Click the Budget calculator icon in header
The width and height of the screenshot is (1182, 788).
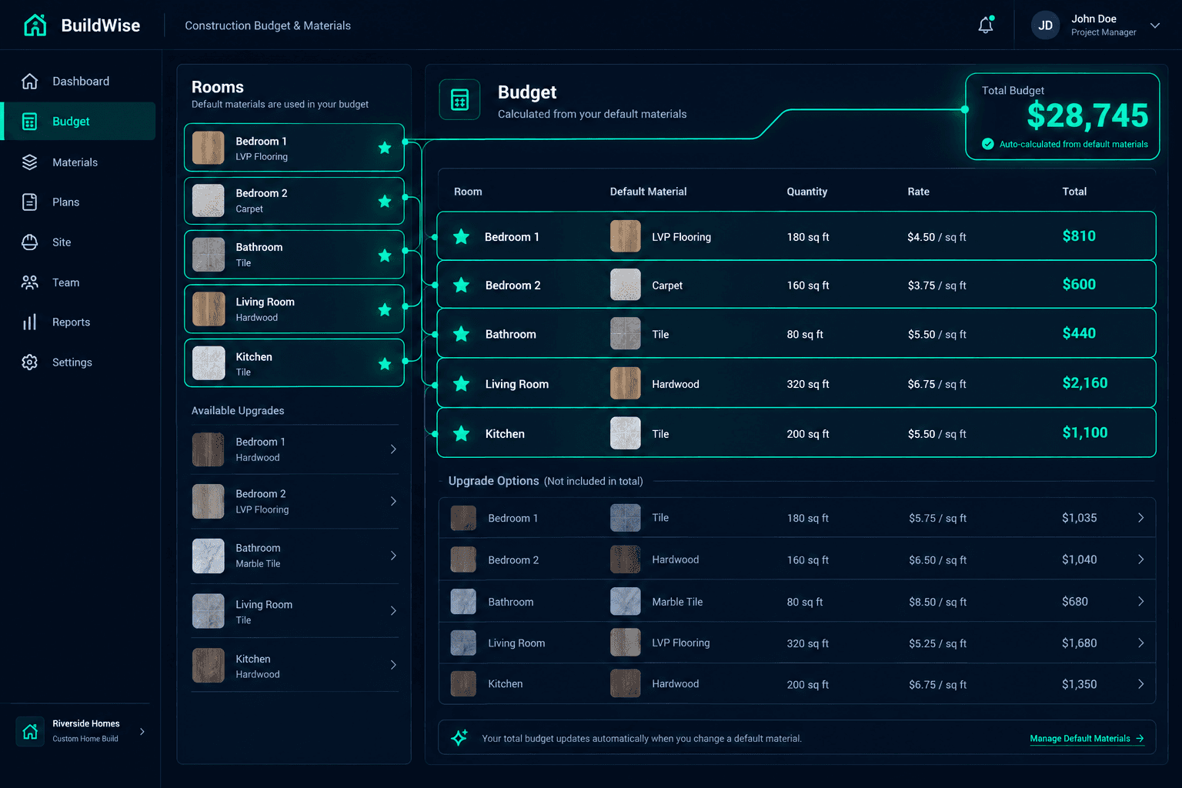(459, 99)
